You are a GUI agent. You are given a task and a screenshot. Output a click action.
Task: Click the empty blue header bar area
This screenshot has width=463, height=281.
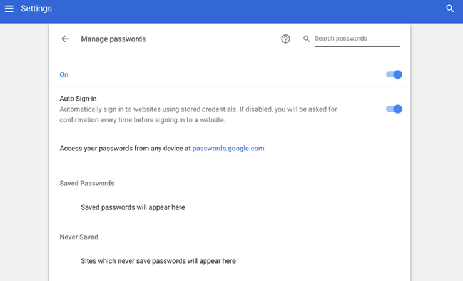(x=248, y=11)
